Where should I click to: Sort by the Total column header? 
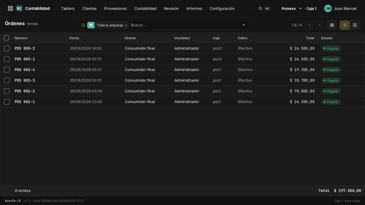(x=310, y=38)
